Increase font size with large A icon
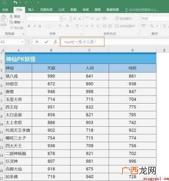Image resolution: width=169 pixels, height=181 pixels. pyautogui.click(x=75, y=19)
